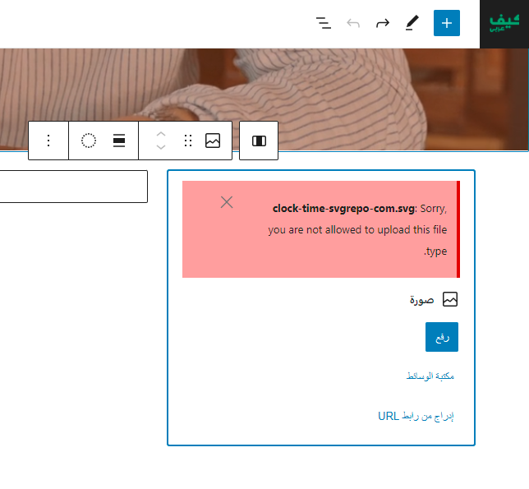Open the block inserter plus button
529x489 pixels.
[x=446, y=23]
